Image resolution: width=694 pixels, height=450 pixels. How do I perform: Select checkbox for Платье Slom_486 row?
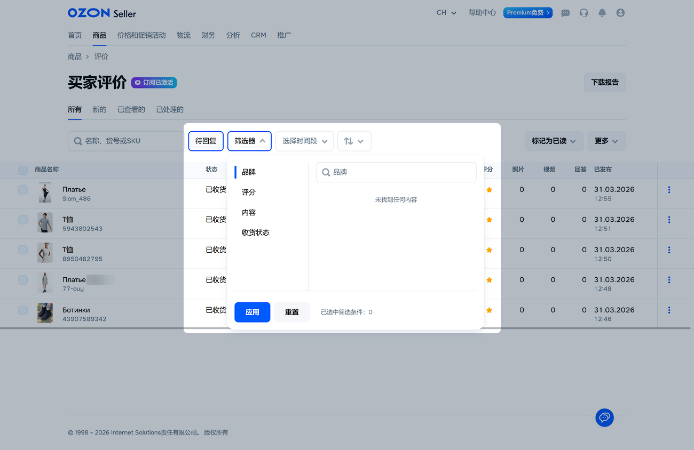click(x=23, y=190)
